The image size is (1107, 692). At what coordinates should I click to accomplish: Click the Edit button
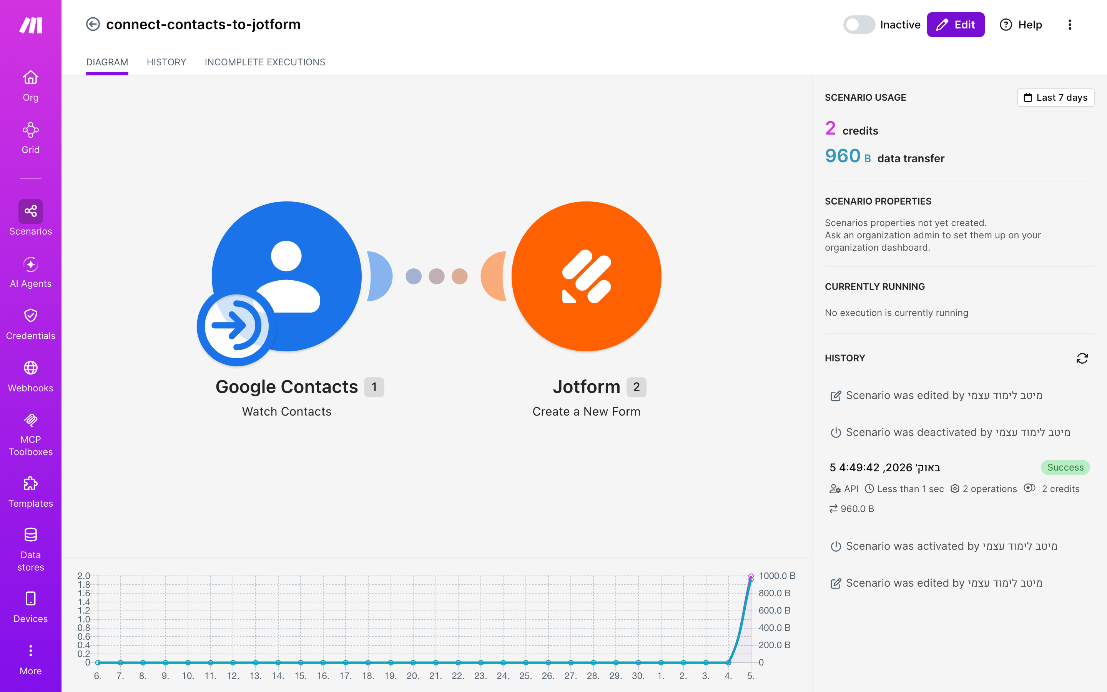(x=956, y=25)
